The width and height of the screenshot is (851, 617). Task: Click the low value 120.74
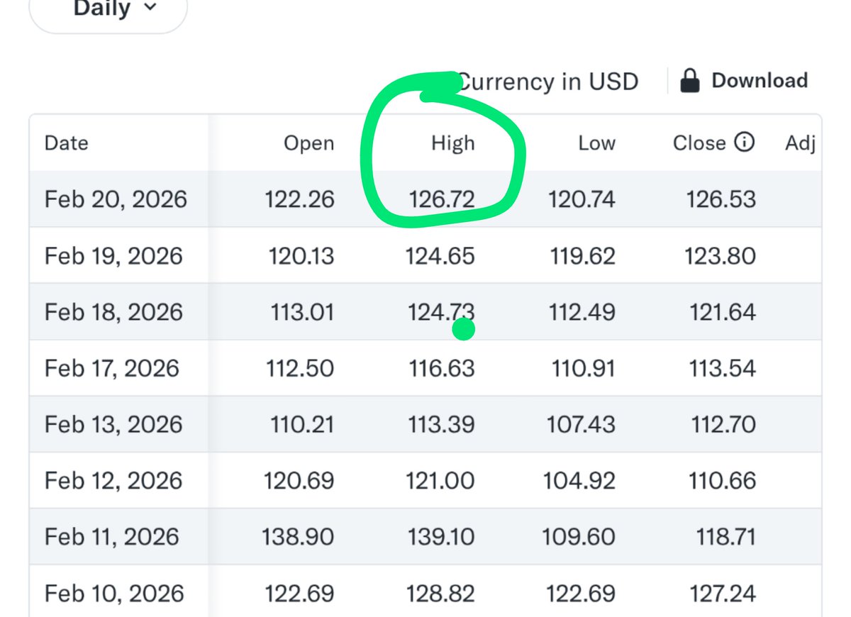pyautogui.click(x=582, y=199)
